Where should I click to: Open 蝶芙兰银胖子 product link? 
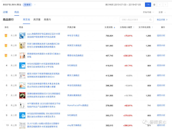(x=43, y=75)
